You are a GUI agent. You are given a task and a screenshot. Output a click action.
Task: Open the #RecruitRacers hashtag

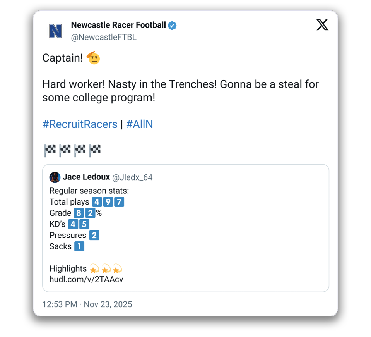coord(80,124)
